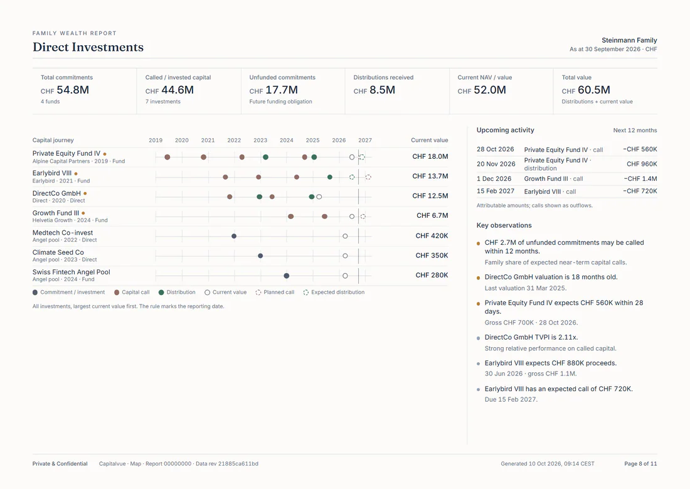Select Growth Fund III's first capital call dot
Image resolution: width=690 pixels, height=489 pixels.
pyautogui.click(x=291, y=217)
